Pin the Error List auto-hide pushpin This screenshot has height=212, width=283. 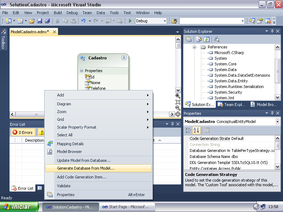tap(172, 124)
